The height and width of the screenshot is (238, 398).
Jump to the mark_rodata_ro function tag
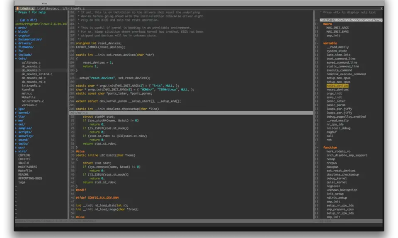(338, 151)
